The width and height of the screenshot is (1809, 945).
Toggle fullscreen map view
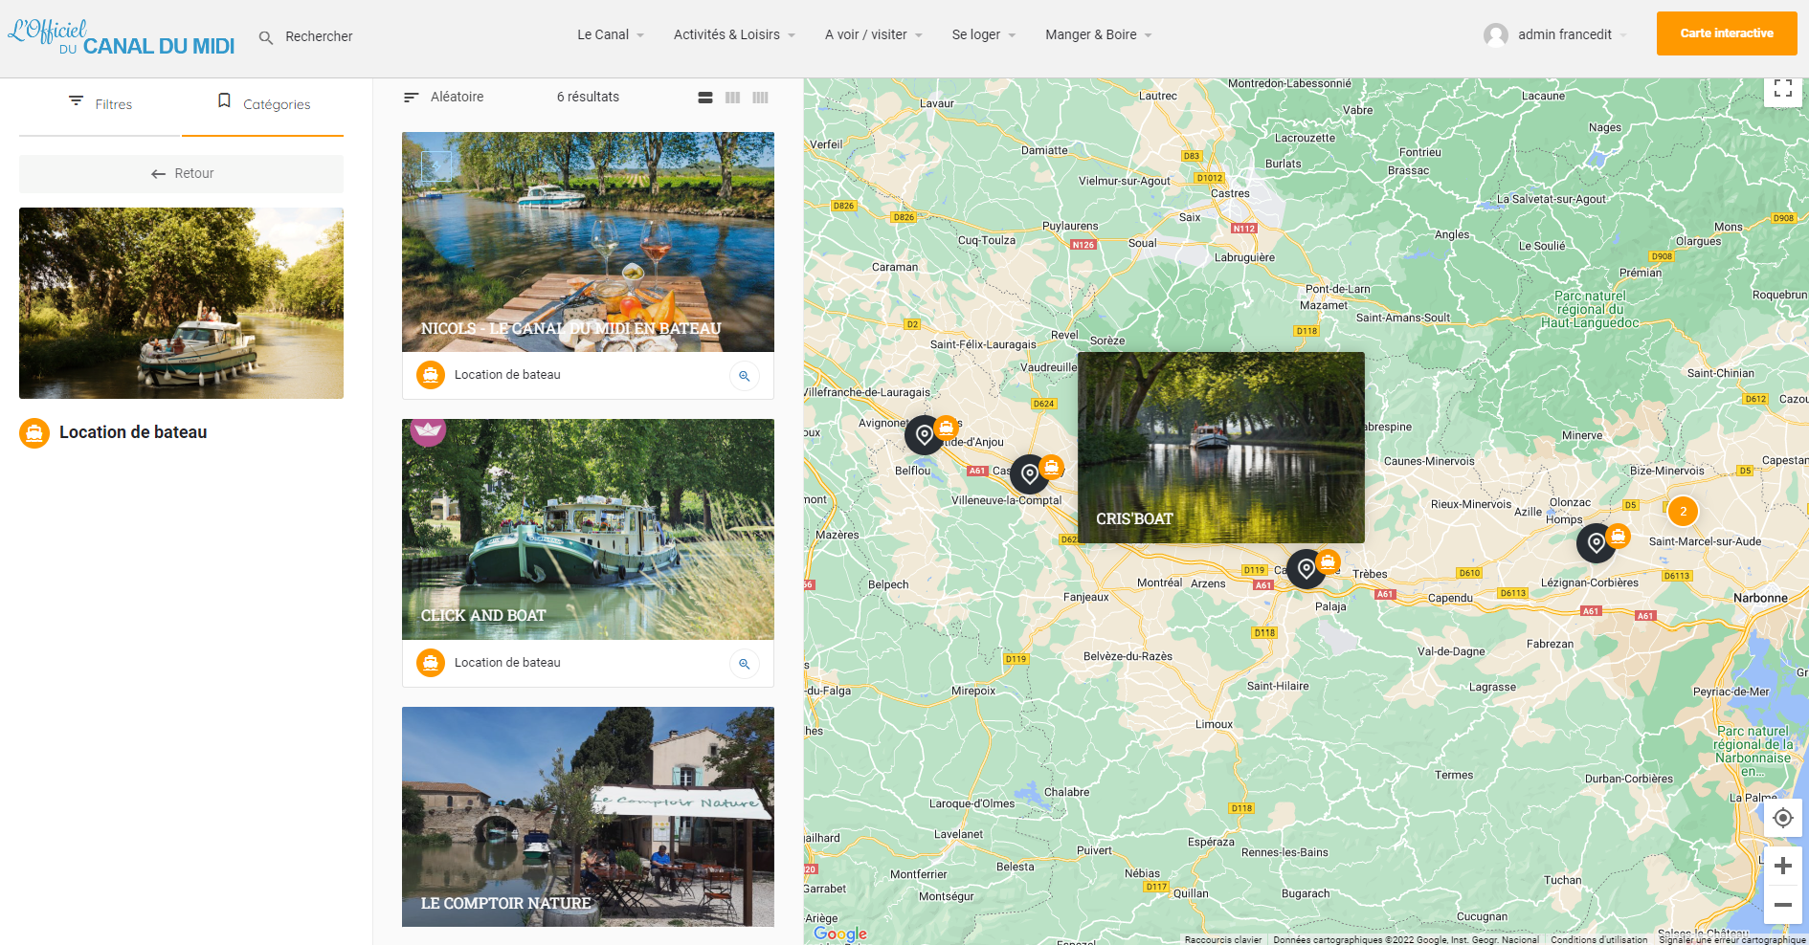coord(1783,88)
